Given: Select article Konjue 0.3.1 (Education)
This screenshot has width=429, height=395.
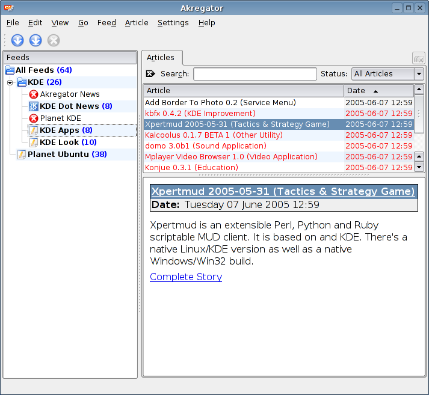Looking at the screenshot, I should [x=279, y=168].
